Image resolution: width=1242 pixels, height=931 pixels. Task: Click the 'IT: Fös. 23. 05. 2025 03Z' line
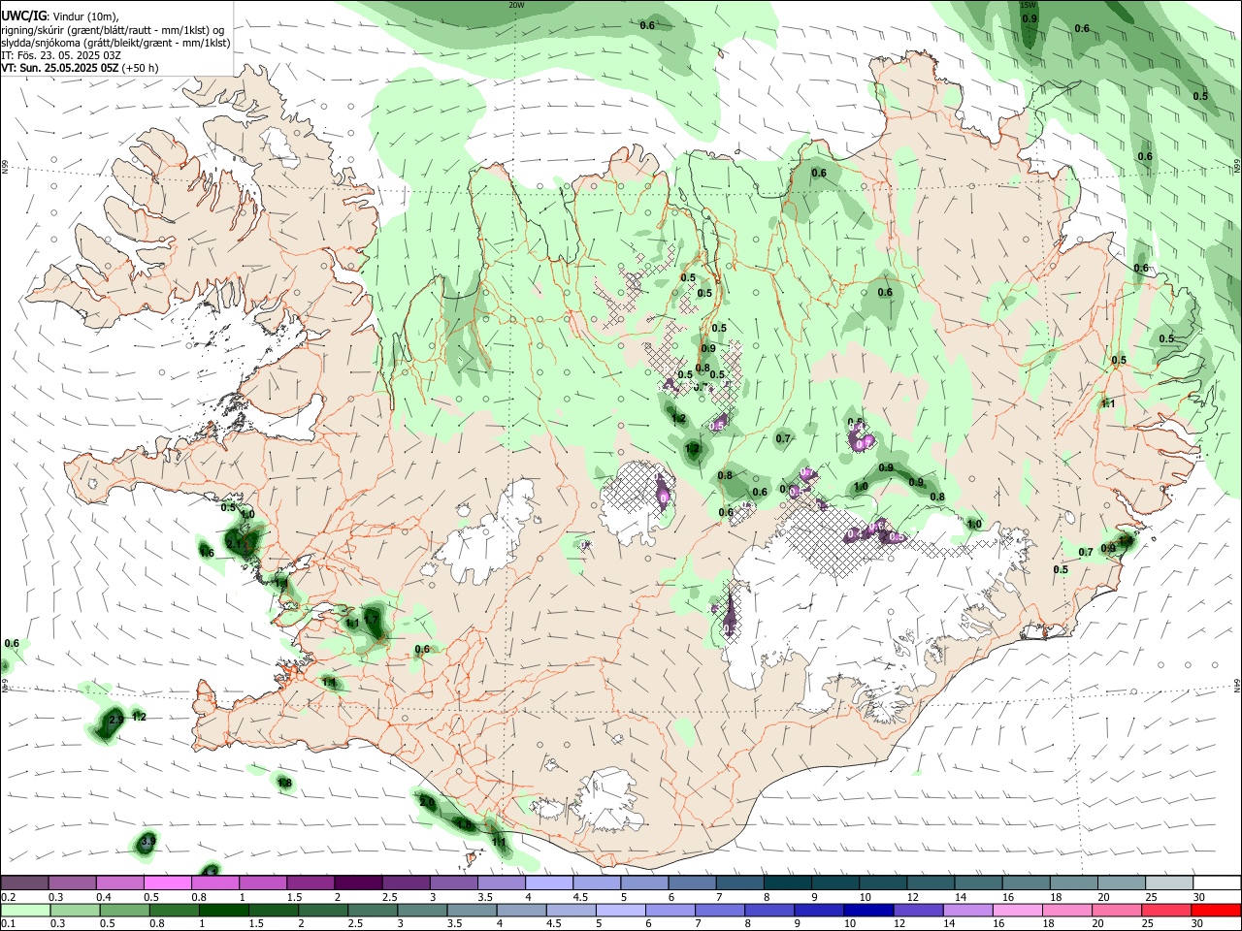(61, 55)
